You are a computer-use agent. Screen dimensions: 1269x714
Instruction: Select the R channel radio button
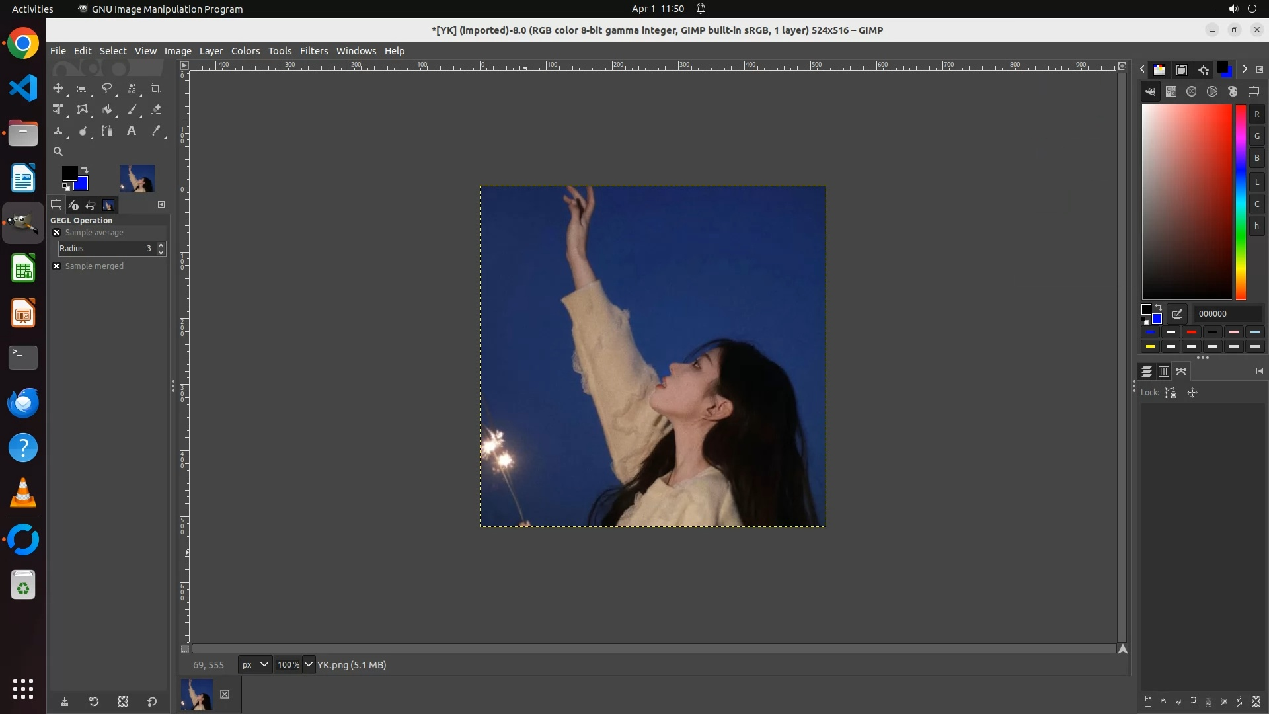pyautogui.click(x=1256, y=114)
